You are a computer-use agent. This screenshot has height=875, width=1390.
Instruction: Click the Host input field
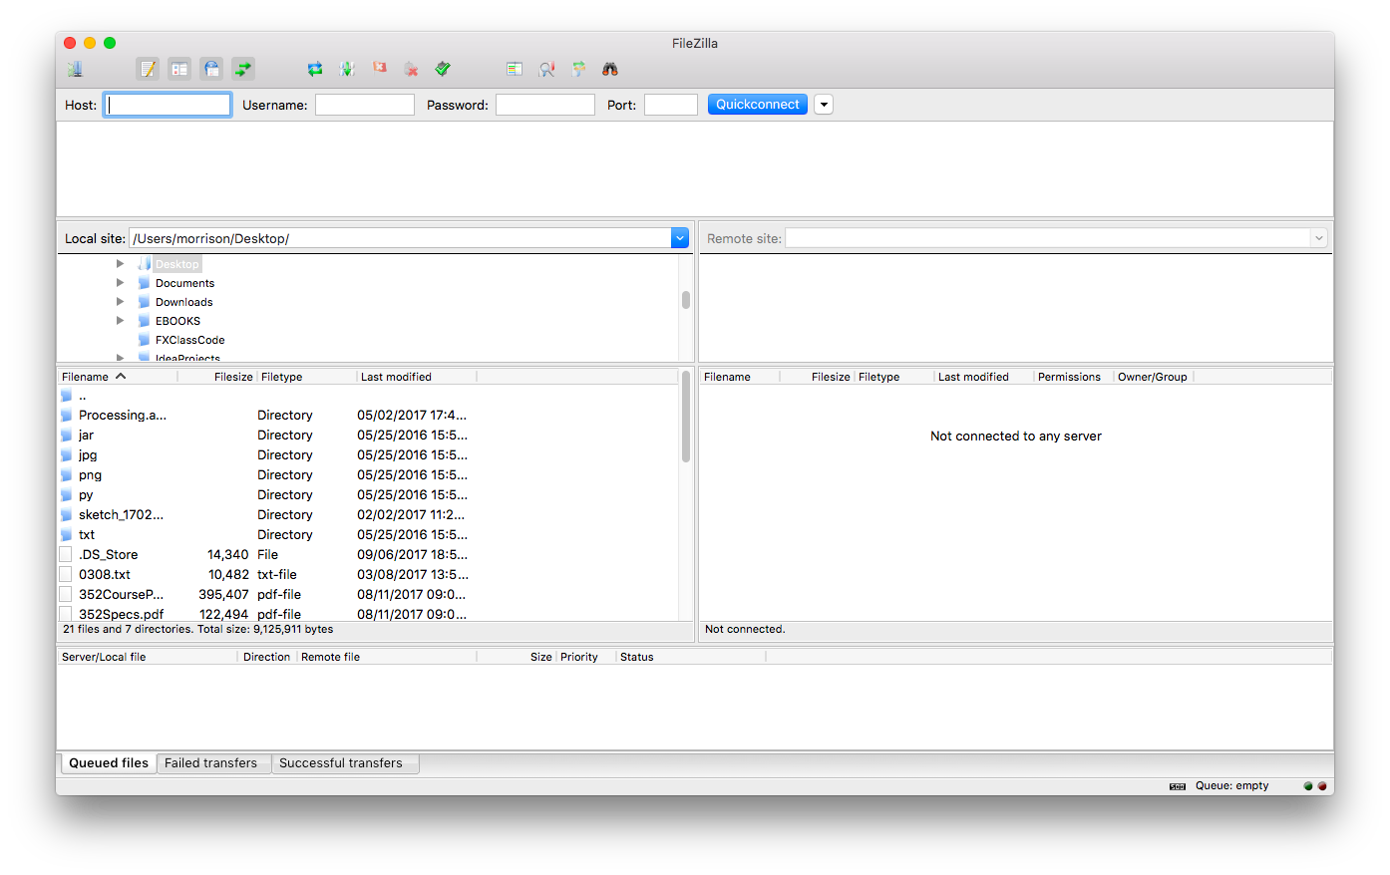[x=168, y=105]
